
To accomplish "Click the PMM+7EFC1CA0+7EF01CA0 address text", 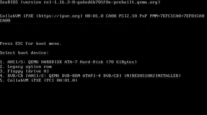I will tap(177, 16).
